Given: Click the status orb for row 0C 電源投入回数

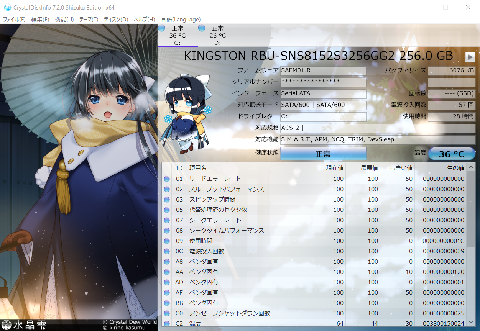Looking at the screenshot, I should pos(167,251).
